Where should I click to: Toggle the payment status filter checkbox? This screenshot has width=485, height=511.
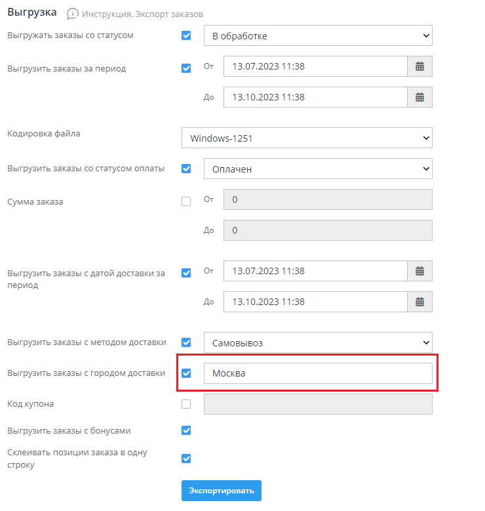[x=186, y=169]
